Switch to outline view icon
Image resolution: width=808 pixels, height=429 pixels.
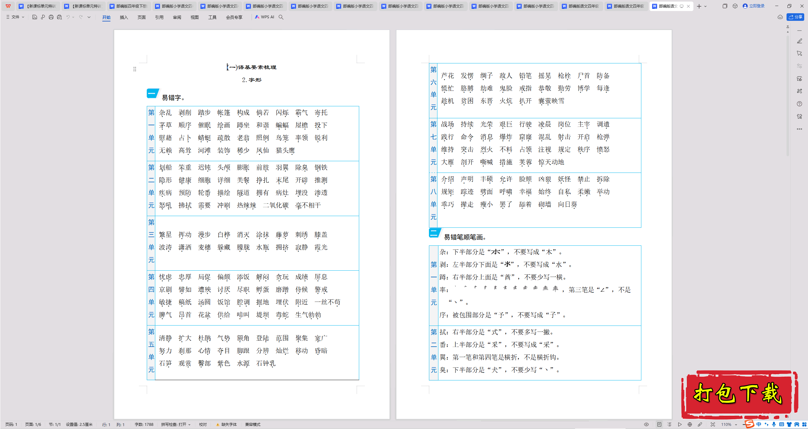click(x=669, y=425)
